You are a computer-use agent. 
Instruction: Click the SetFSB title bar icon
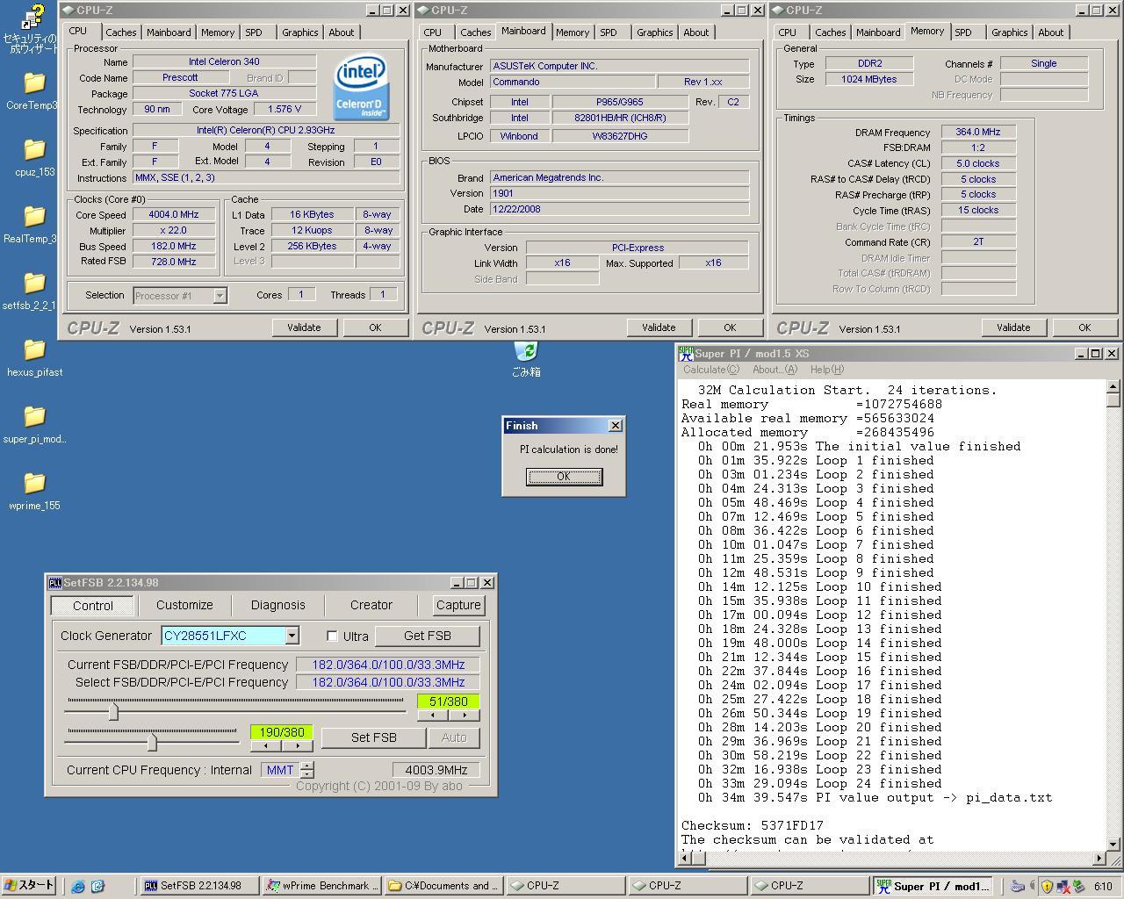click(x=54, y=583)
